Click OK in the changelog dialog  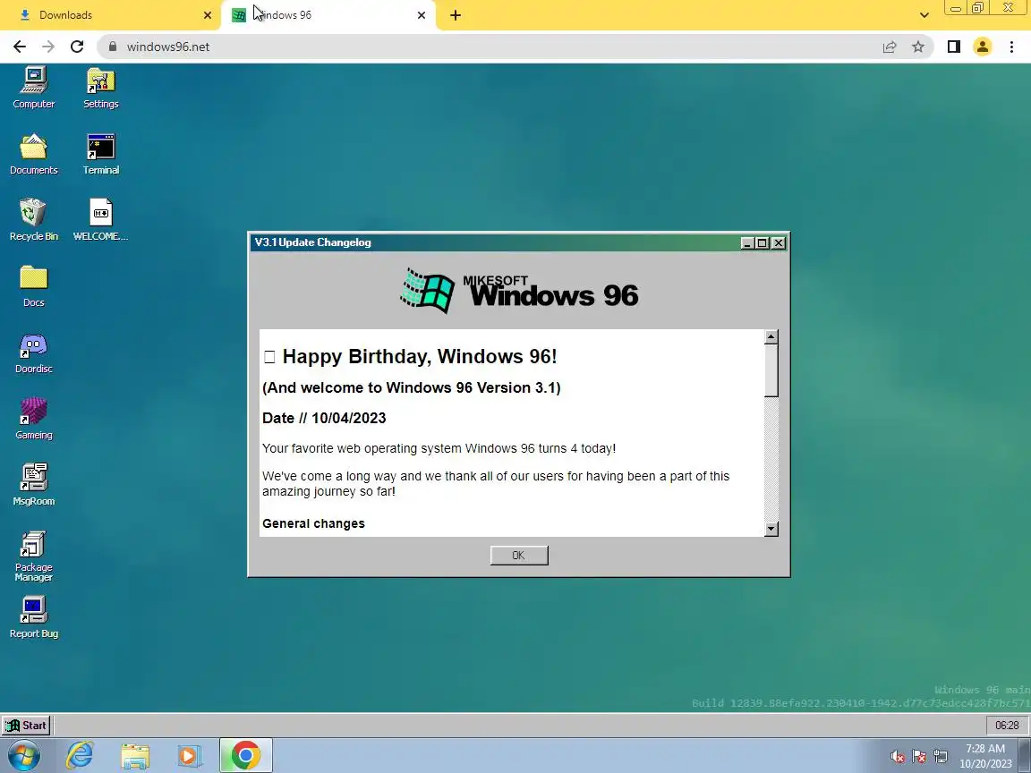coord(519,556)
